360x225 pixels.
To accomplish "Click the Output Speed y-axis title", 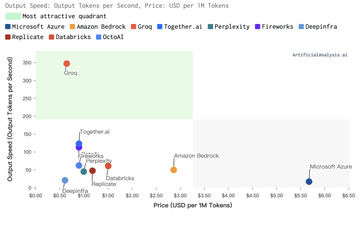I will [x=10, y=119].
